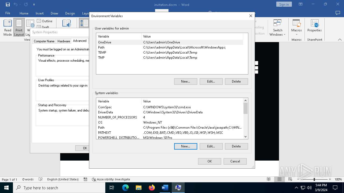
Task: Select the TMP user variable row
Action: coord(170,58)
